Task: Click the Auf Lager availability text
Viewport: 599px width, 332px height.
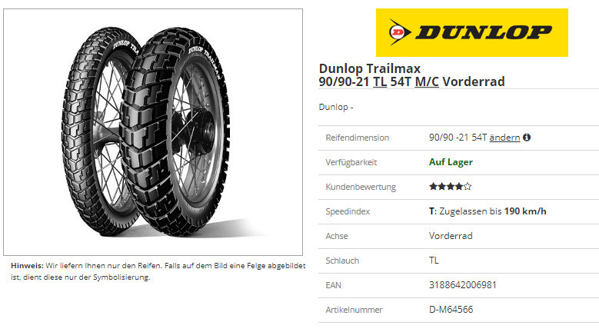Action: 451,162
